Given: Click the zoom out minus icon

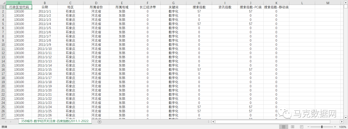Looking at the screenshot, I should (308, 127).
